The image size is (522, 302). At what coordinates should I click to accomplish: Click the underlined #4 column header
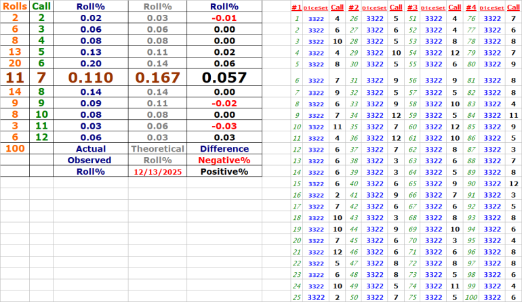click(470, 7)
